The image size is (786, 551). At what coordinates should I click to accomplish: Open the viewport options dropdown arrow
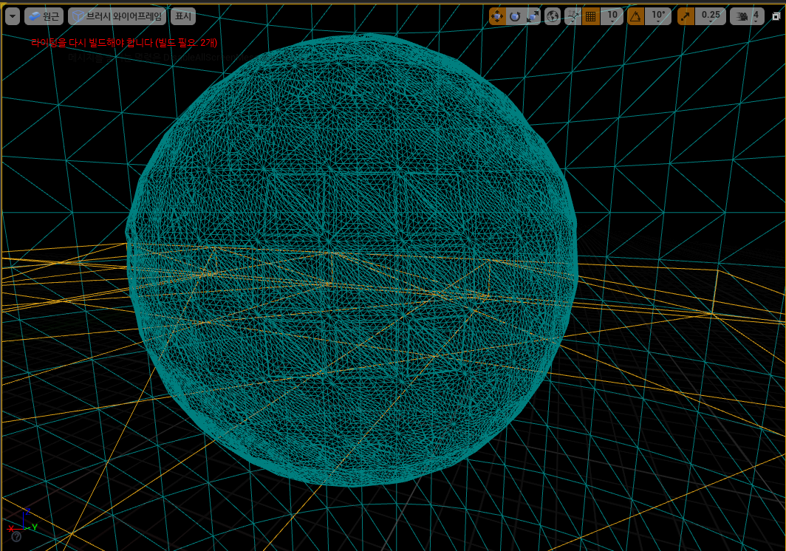tap(13, 16)
